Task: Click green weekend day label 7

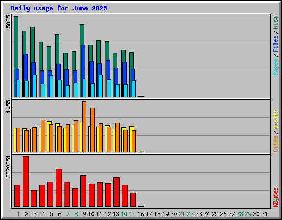Action: [68, 214]
